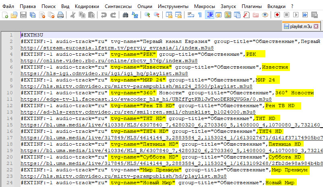
Task: Open the Запуск menu
Action: [228, 6]
